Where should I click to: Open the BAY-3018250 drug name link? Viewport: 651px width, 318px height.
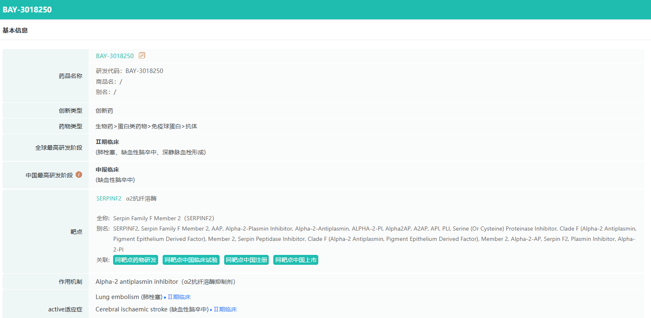point(115,56)
